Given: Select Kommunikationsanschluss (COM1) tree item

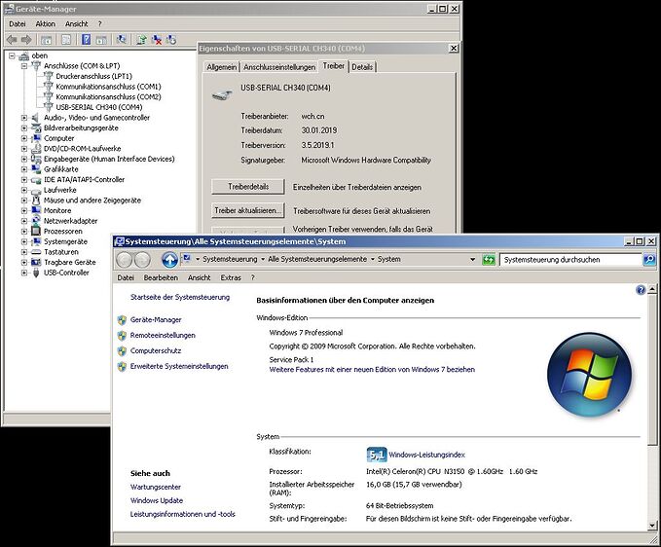Looking at the screenshot, I should click(108, 87).
